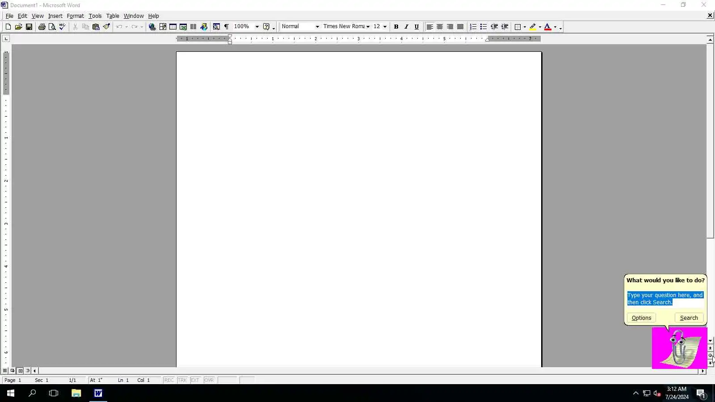Decrease the paragraph indent
The width and height of the screenshot is (715, 402).
pos(494,27)
